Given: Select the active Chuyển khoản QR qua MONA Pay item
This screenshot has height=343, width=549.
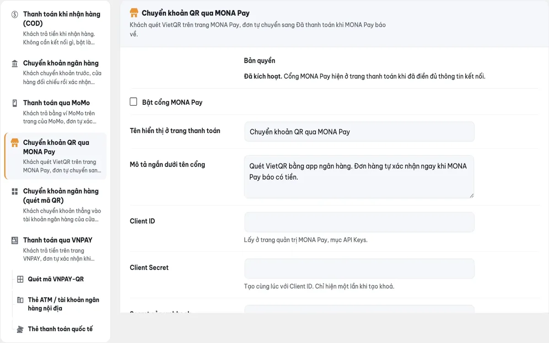Looking at the screenshot, I should [55, 156].
